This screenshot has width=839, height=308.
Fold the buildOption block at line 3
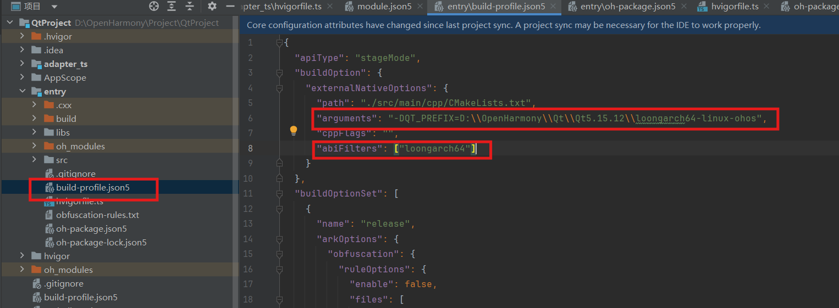[279, 73]
